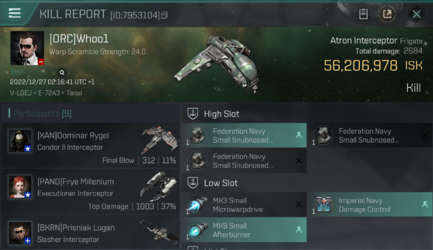Copy the kill report ID
Image resolution: width=433 pixels, height=250 pixels.
[x=165, y=15]
